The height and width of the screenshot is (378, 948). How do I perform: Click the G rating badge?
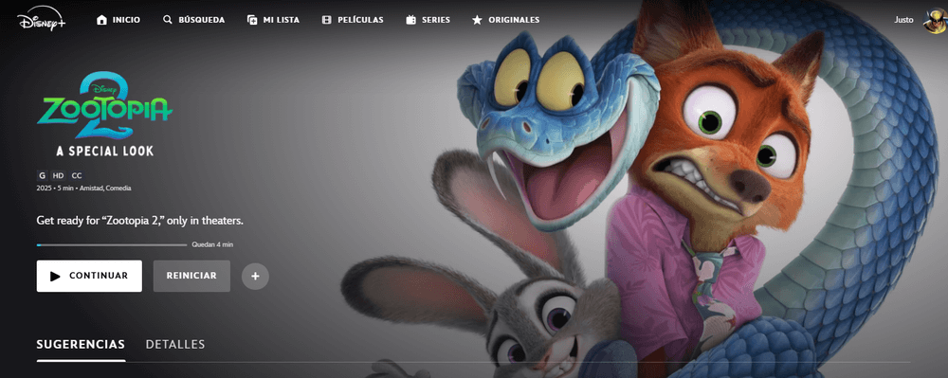[42, 175]
